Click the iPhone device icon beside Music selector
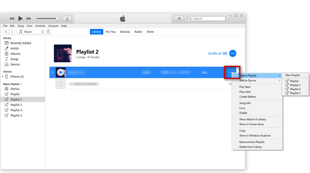 [49, 32]
